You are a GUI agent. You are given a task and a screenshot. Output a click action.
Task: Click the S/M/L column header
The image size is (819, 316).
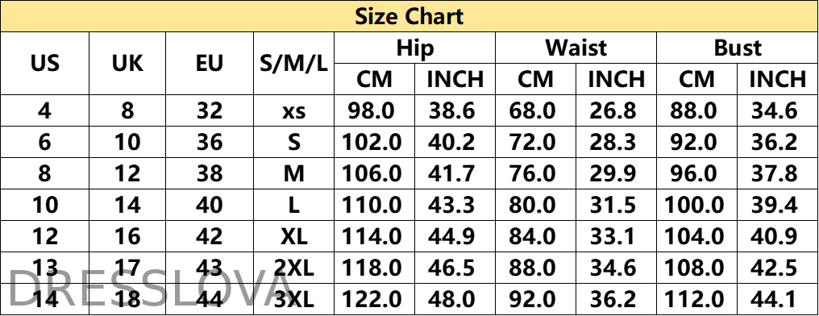tap(294, 63)
